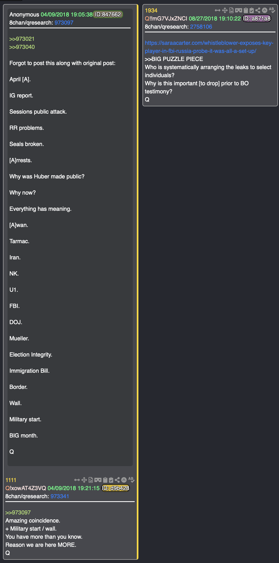Open 8chan post number 973341
Image resolution: width=279 pixels, height=563 pixels.
[60, 496]
